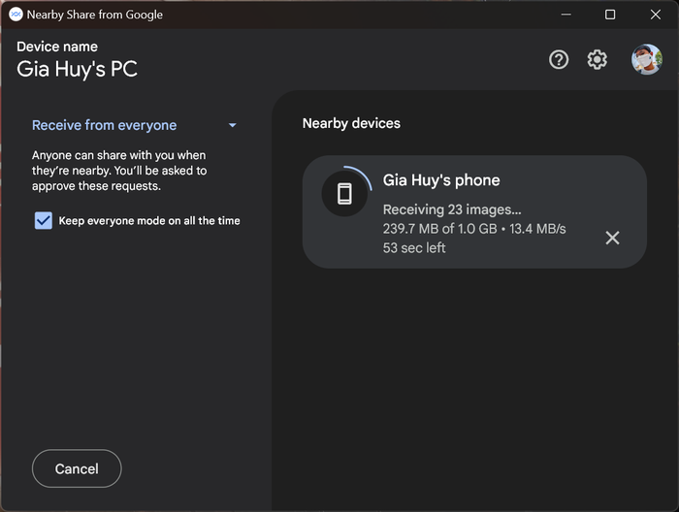Select the Gia Huy's phone device name
Viewport: 679px width, 512px height.
point(441,180)
